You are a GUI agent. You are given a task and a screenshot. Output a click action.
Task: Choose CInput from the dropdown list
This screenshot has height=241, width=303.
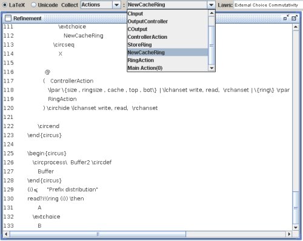(167, 13)
